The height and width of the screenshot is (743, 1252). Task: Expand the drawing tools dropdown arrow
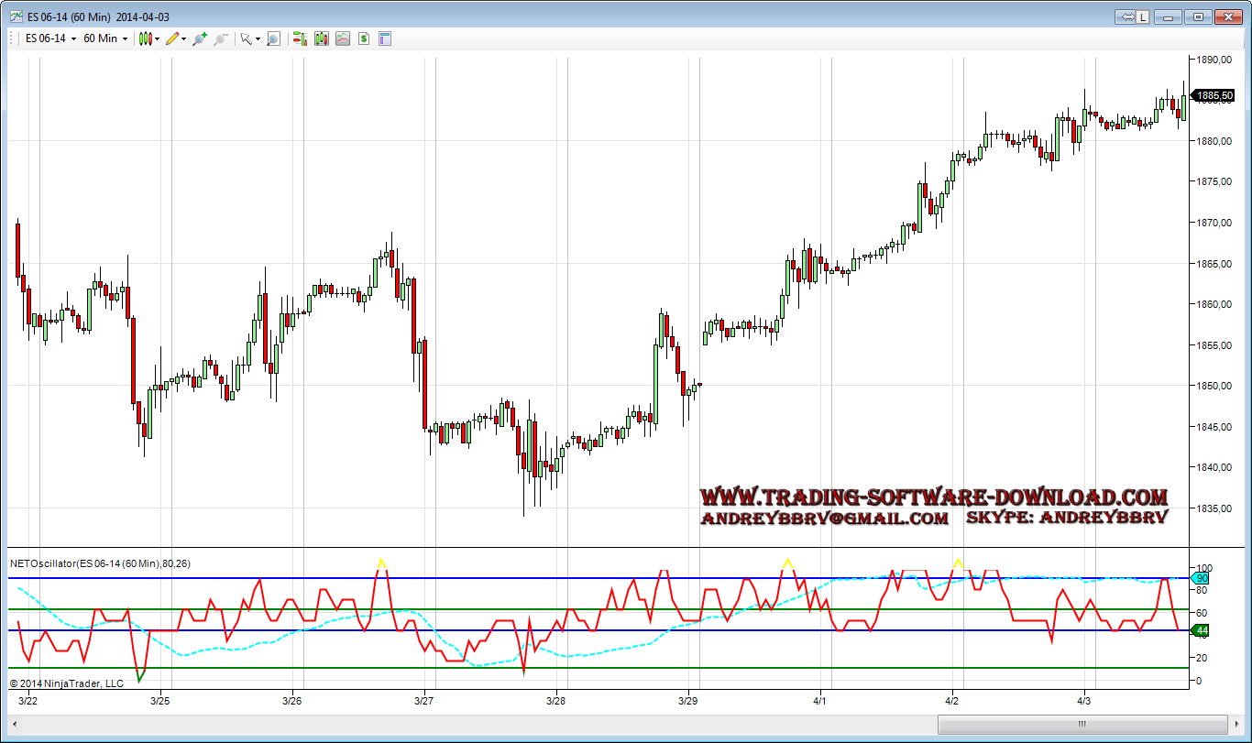coord(184,39)
